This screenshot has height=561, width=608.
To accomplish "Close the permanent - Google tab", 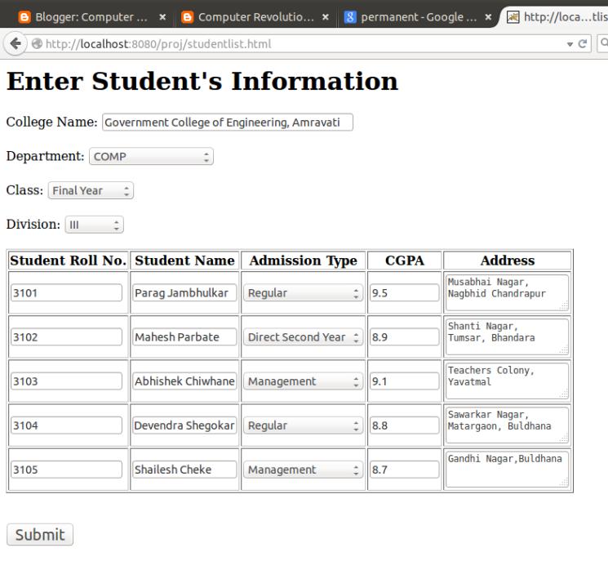I will 489,17.
